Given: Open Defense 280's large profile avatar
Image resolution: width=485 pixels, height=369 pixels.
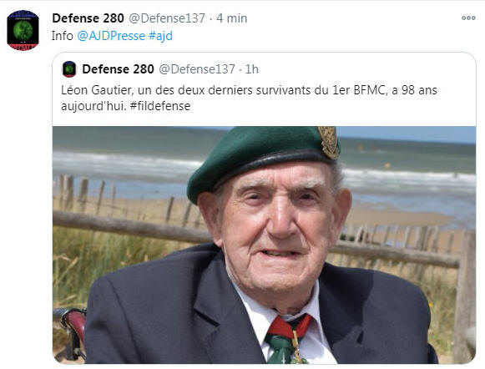Looking at the screenshot, I should pos(23,30).
